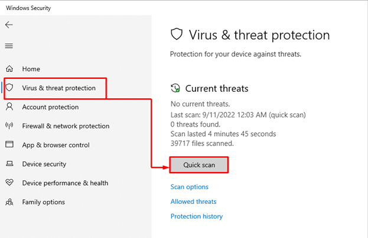
Task: View Allowed threats link
Action: pyautogui.click(x=193, y=201)
